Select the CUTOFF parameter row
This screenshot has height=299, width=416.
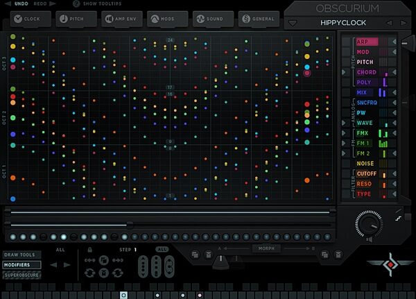(x=367, y=173)
